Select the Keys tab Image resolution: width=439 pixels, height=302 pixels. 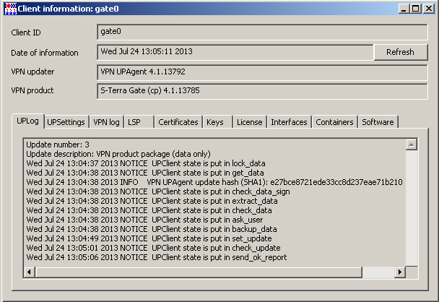pyautogui.click(x=218, y=122)
